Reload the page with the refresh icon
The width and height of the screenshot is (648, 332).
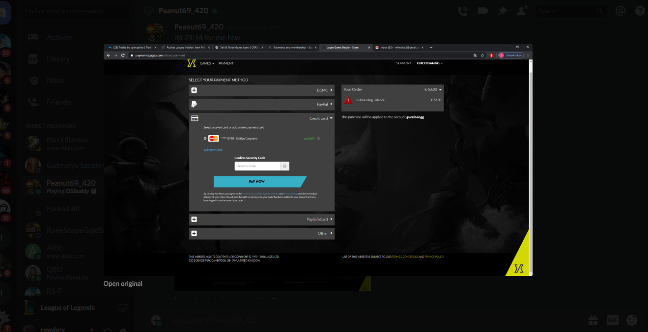point(124,55)
